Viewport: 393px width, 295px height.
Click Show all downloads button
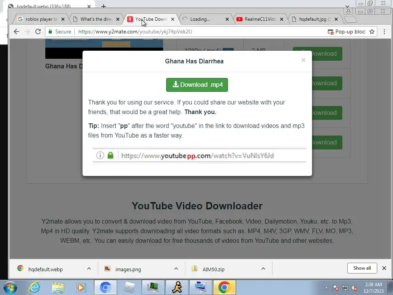pos(362,268)
